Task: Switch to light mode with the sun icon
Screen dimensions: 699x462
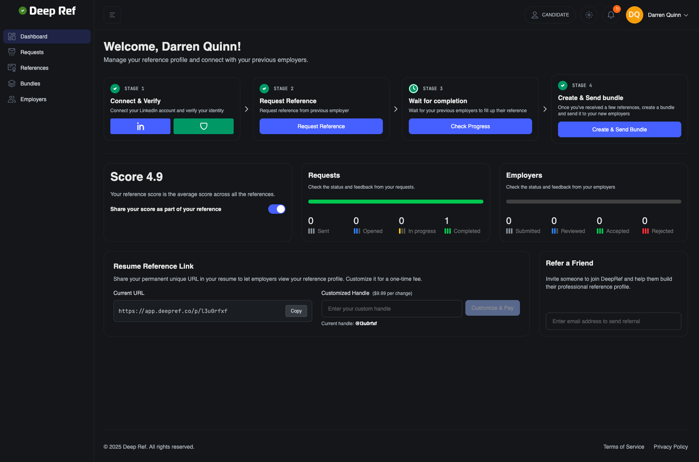Action: 589,15
